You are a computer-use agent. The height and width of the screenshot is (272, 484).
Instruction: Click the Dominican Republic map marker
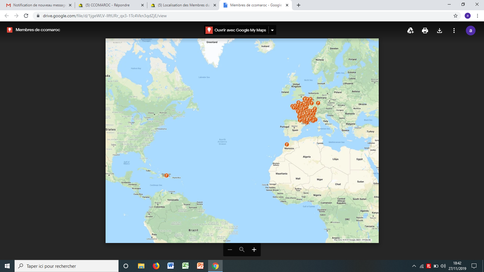[166, 175]
